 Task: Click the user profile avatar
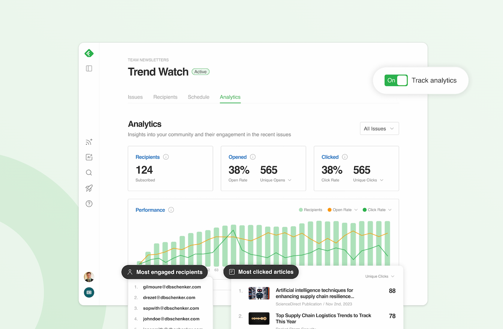click(89, 277)
